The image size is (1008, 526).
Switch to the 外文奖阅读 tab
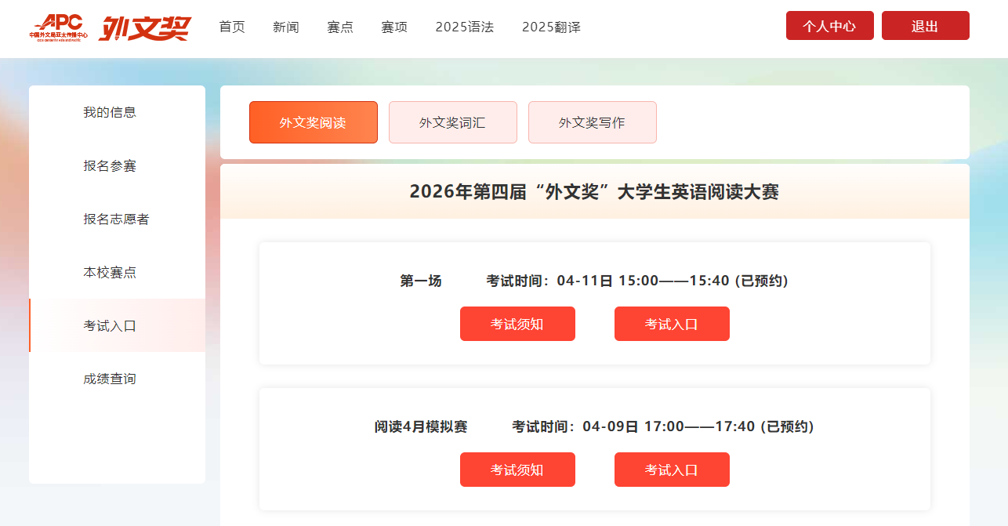tap(314, 122)
